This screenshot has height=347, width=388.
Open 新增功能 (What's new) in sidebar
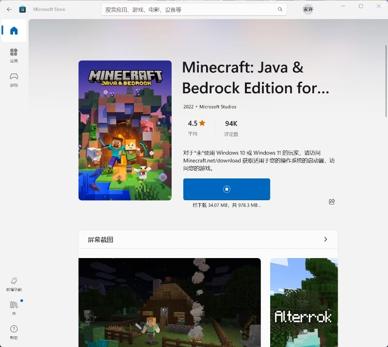(x=14, y=284)
